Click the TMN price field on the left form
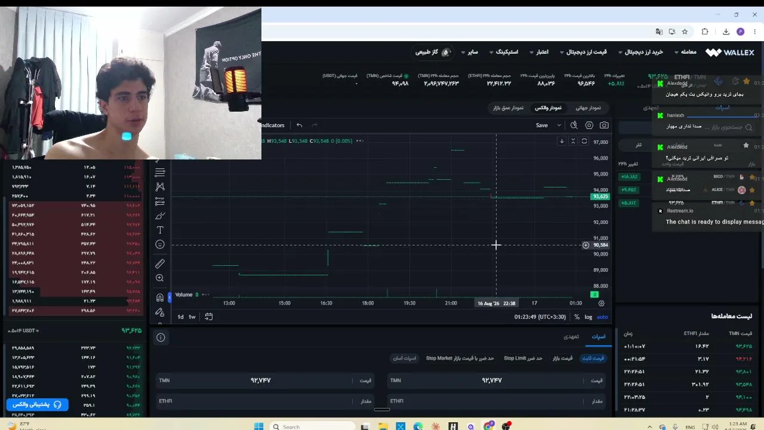764x430 pixels. [x=265, y=380]
